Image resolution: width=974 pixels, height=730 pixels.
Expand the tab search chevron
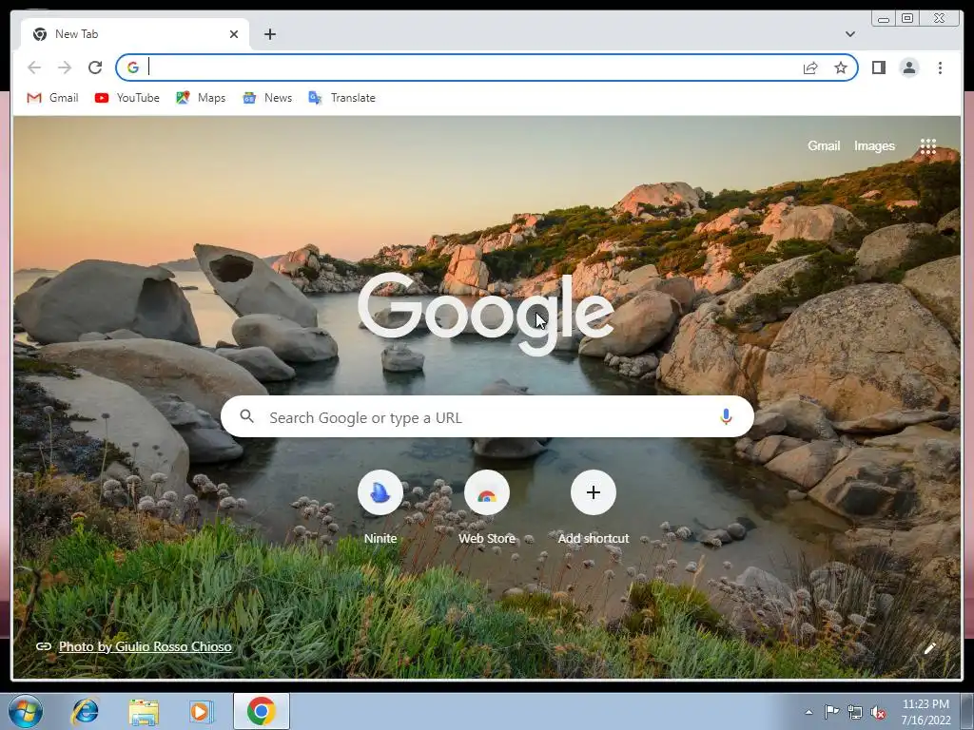click(x=849, y=34)
